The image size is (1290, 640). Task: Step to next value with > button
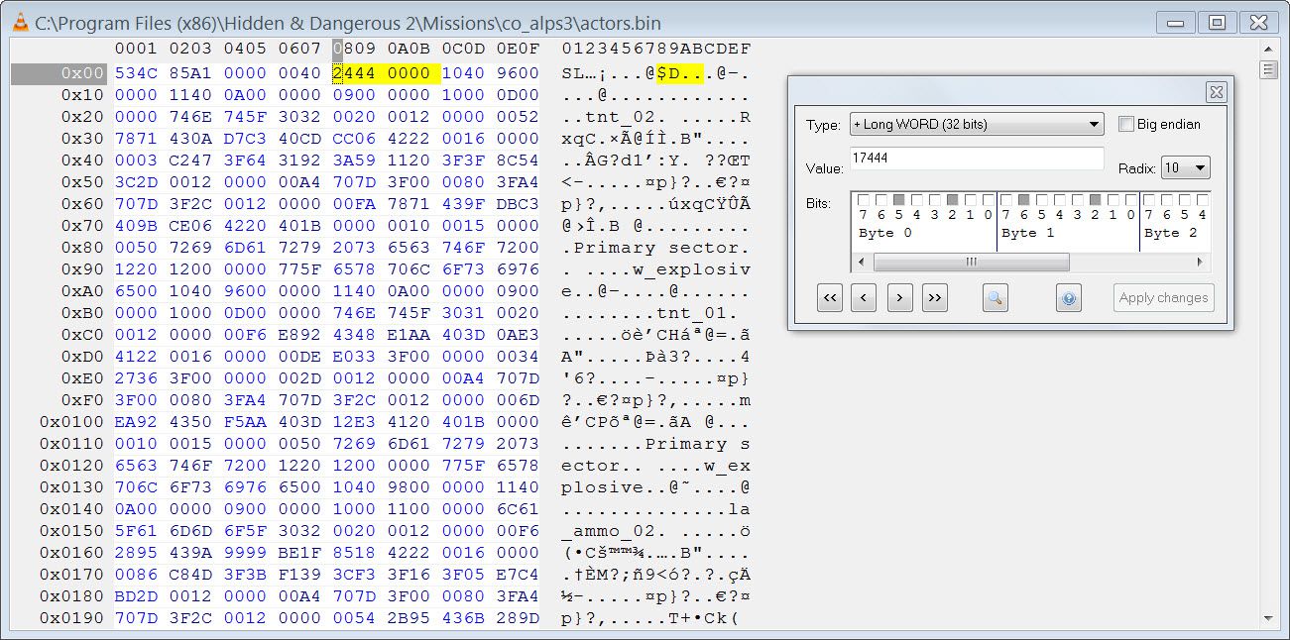point(899,297)
